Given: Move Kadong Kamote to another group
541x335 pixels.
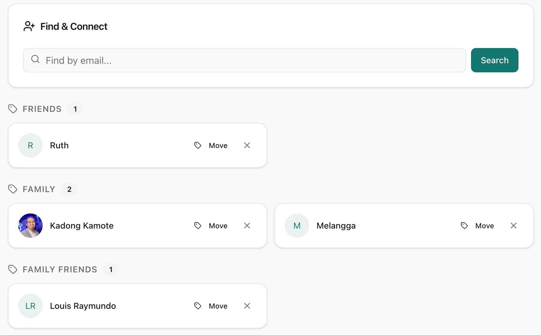Looking at the screenshot, I should pyautogui.click(x=211, y=226).
